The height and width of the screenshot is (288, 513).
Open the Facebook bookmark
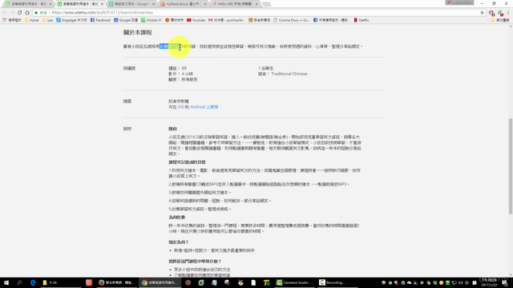pyautogui.click(x=100, y=20)
